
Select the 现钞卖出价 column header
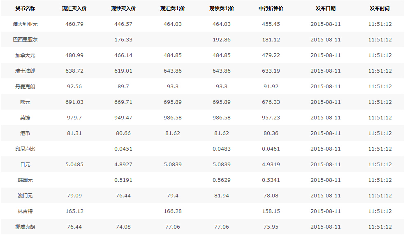click(x=222, y=9)
